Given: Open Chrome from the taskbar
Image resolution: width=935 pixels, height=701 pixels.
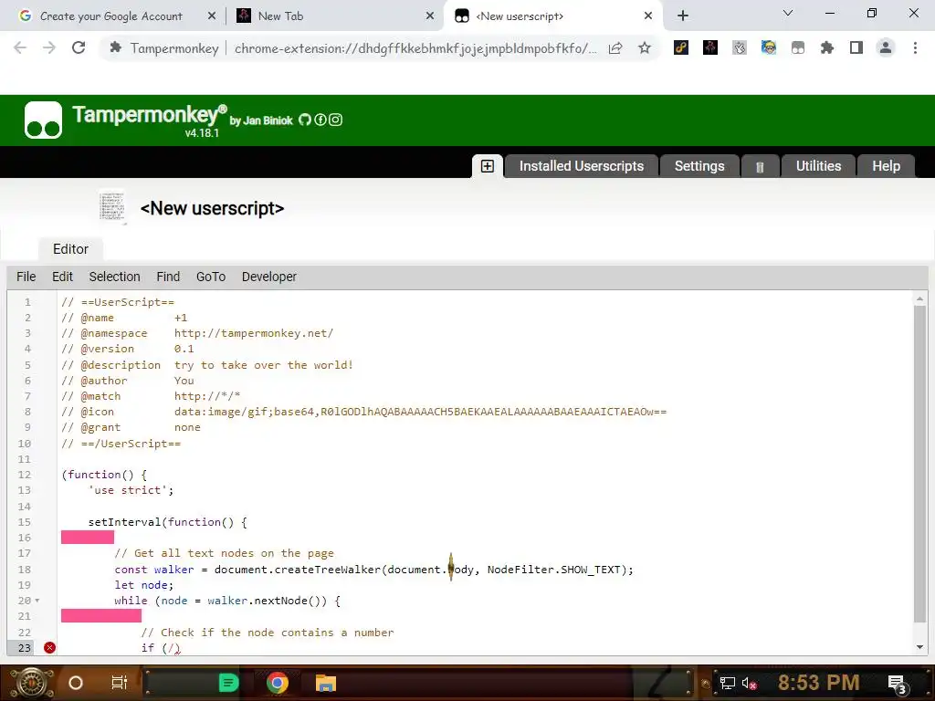Looking at the screenshot, I should coord(278,683).
